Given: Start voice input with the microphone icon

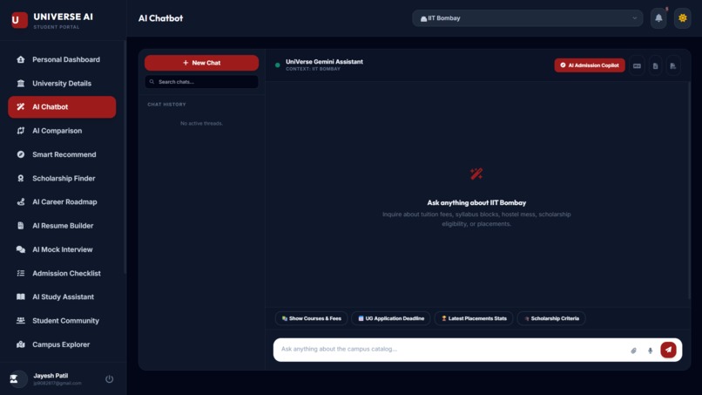Looking at the screenshot, I should click(650, 351).
